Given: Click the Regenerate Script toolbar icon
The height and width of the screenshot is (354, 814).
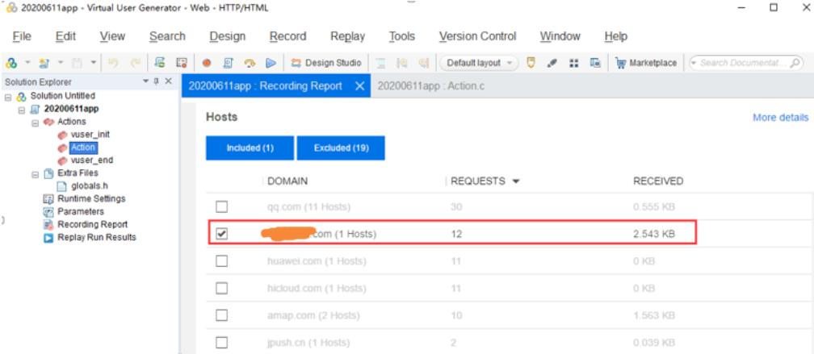Looking at the screenshot, I should tap(161, 63).
